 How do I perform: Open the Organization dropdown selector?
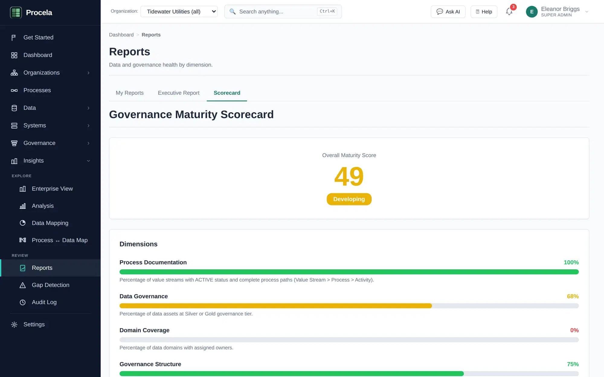click(179, 11)
